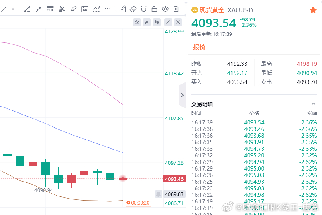Screen dimensions: 322x215
Task: Click the 00:00:20 countdown timer
Action: pyautogui.click(x=138, y=203)
